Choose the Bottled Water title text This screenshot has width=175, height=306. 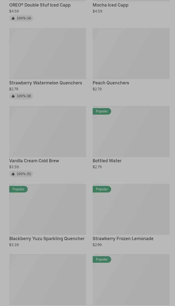(107, 161)
